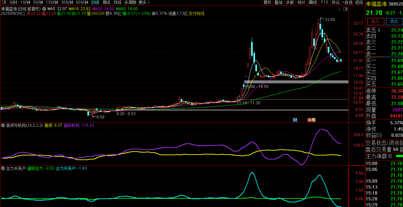Open the 更多 periods menu
Viewport: 403px width, 207px height.
tap(144, 2)
